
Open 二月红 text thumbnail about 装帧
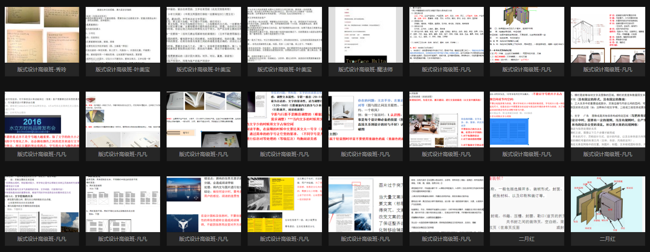tap(527, 204)
